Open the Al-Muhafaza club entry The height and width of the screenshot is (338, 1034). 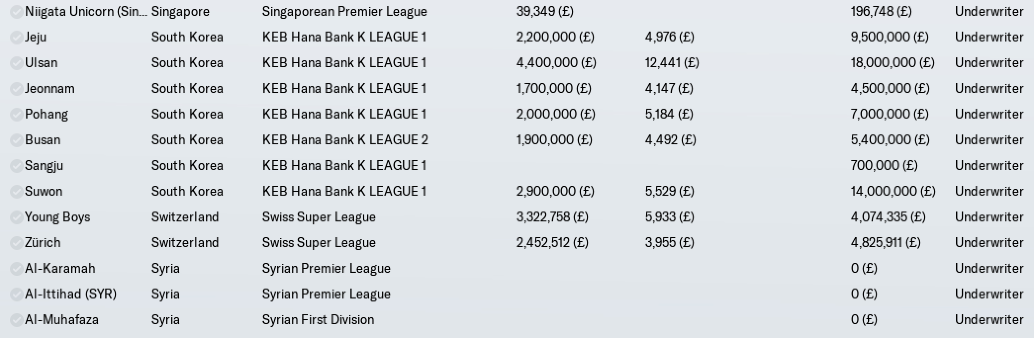click(517, 320)
